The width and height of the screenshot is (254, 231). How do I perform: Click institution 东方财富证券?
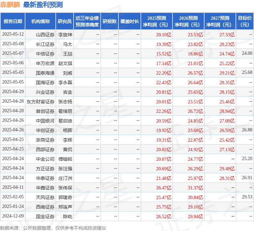coord(41,102)
